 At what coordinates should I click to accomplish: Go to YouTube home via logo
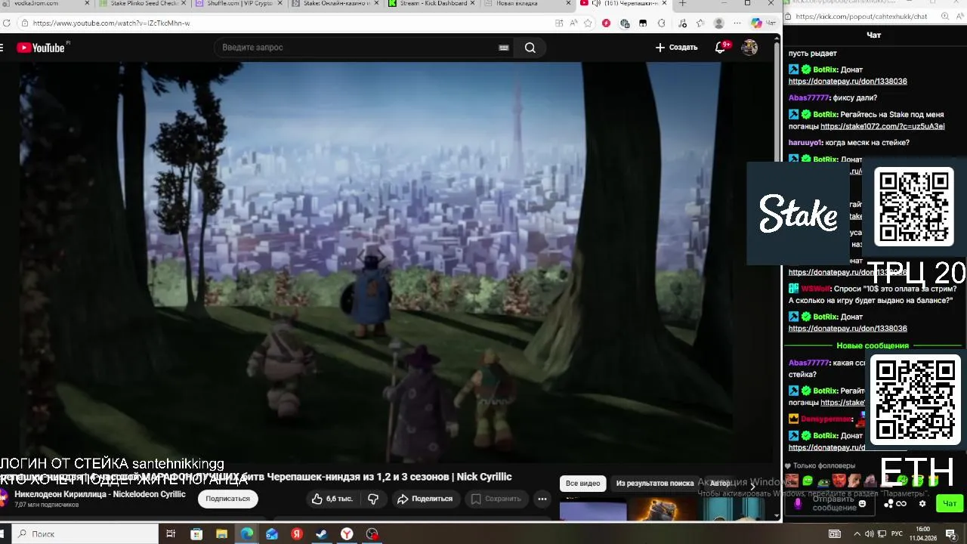point(42,48)
